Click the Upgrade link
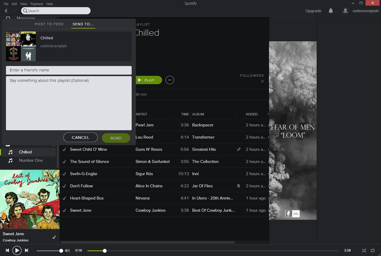 313,11
